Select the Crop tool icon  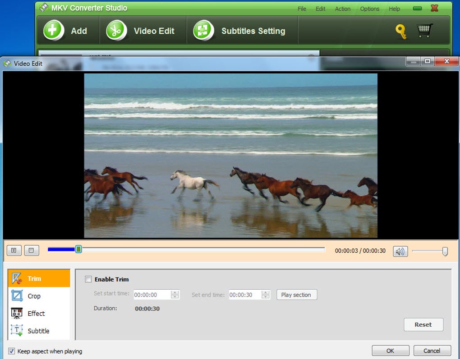(17, 296)
